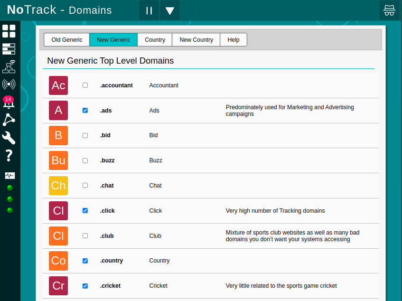402x301 pixels.
Task: Open the wrench configuration icon
Action: (9, 138)
